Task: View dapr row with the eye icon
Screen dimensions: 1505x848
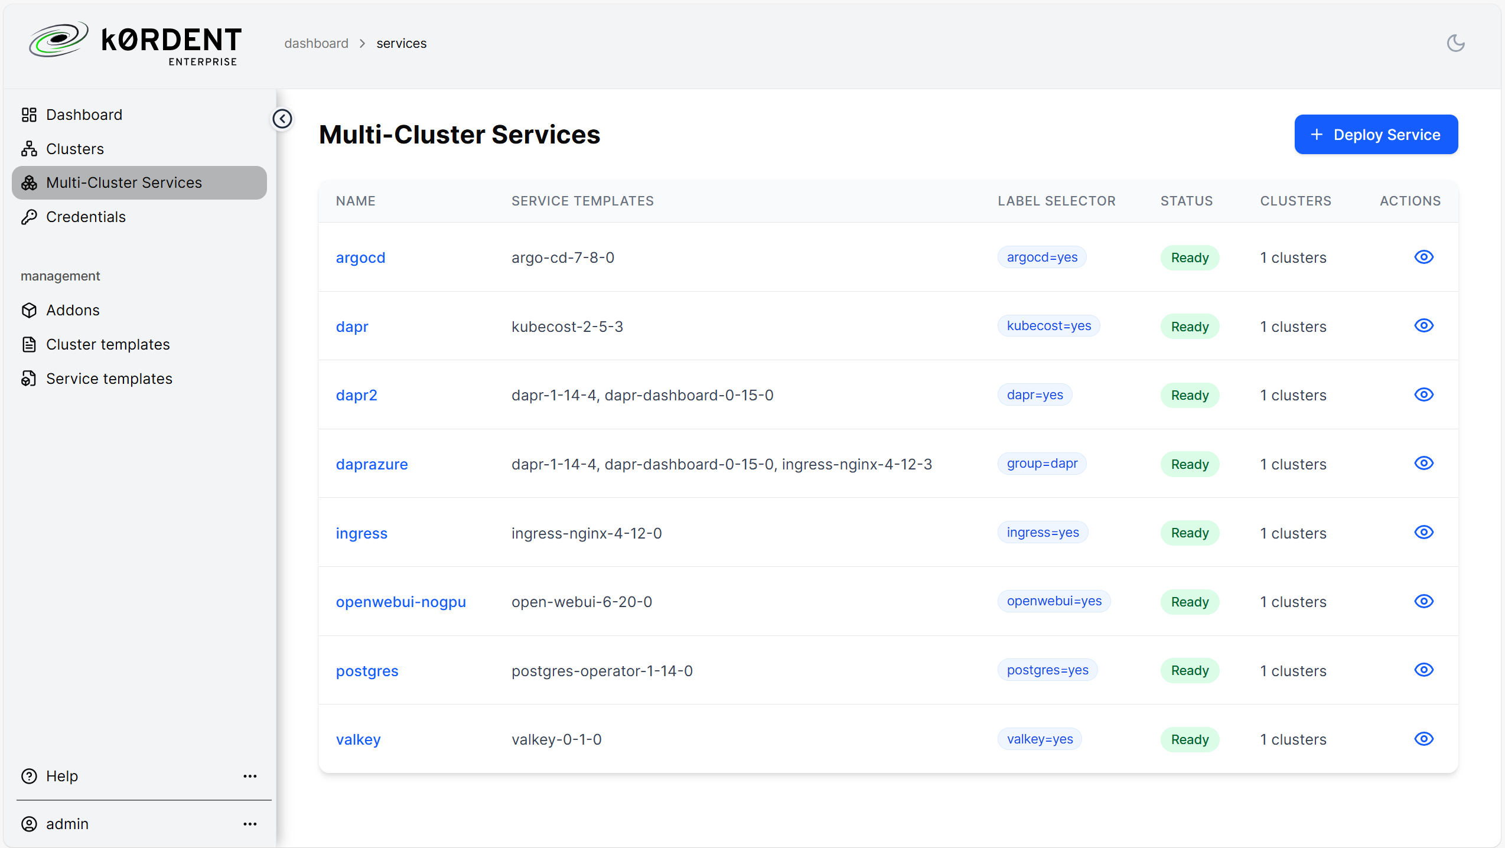Action: tap(1423, 325)
